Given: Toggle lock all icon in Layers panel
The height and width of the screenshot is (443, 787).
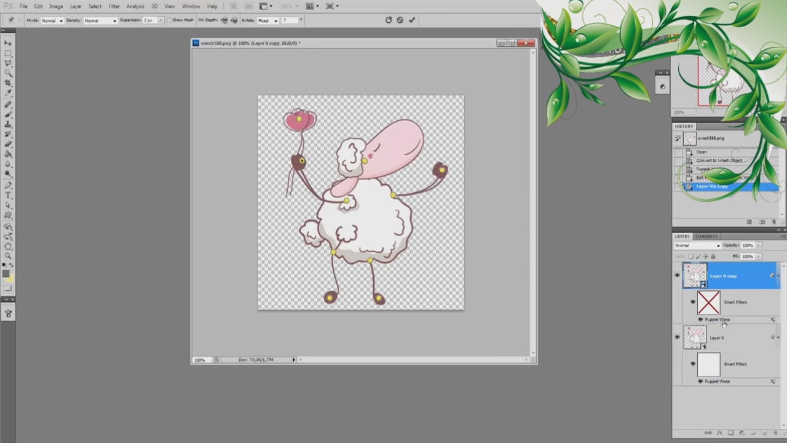Looking at the screenshot, I should pyautogui.click(x=713, y=257).
